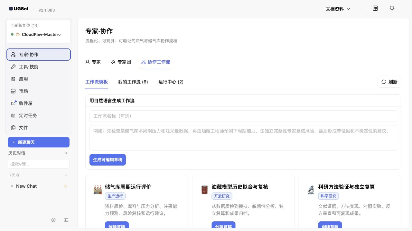Click into the workflow description textarea

(243, 138)
